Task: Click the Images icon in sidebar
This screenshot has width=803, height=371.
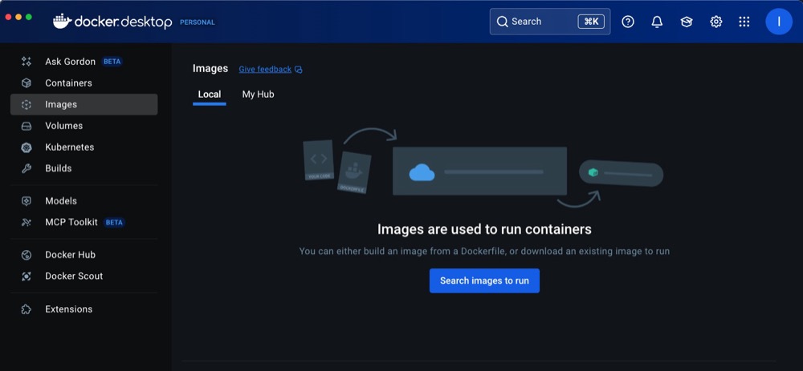Action: tap(26, 104)
